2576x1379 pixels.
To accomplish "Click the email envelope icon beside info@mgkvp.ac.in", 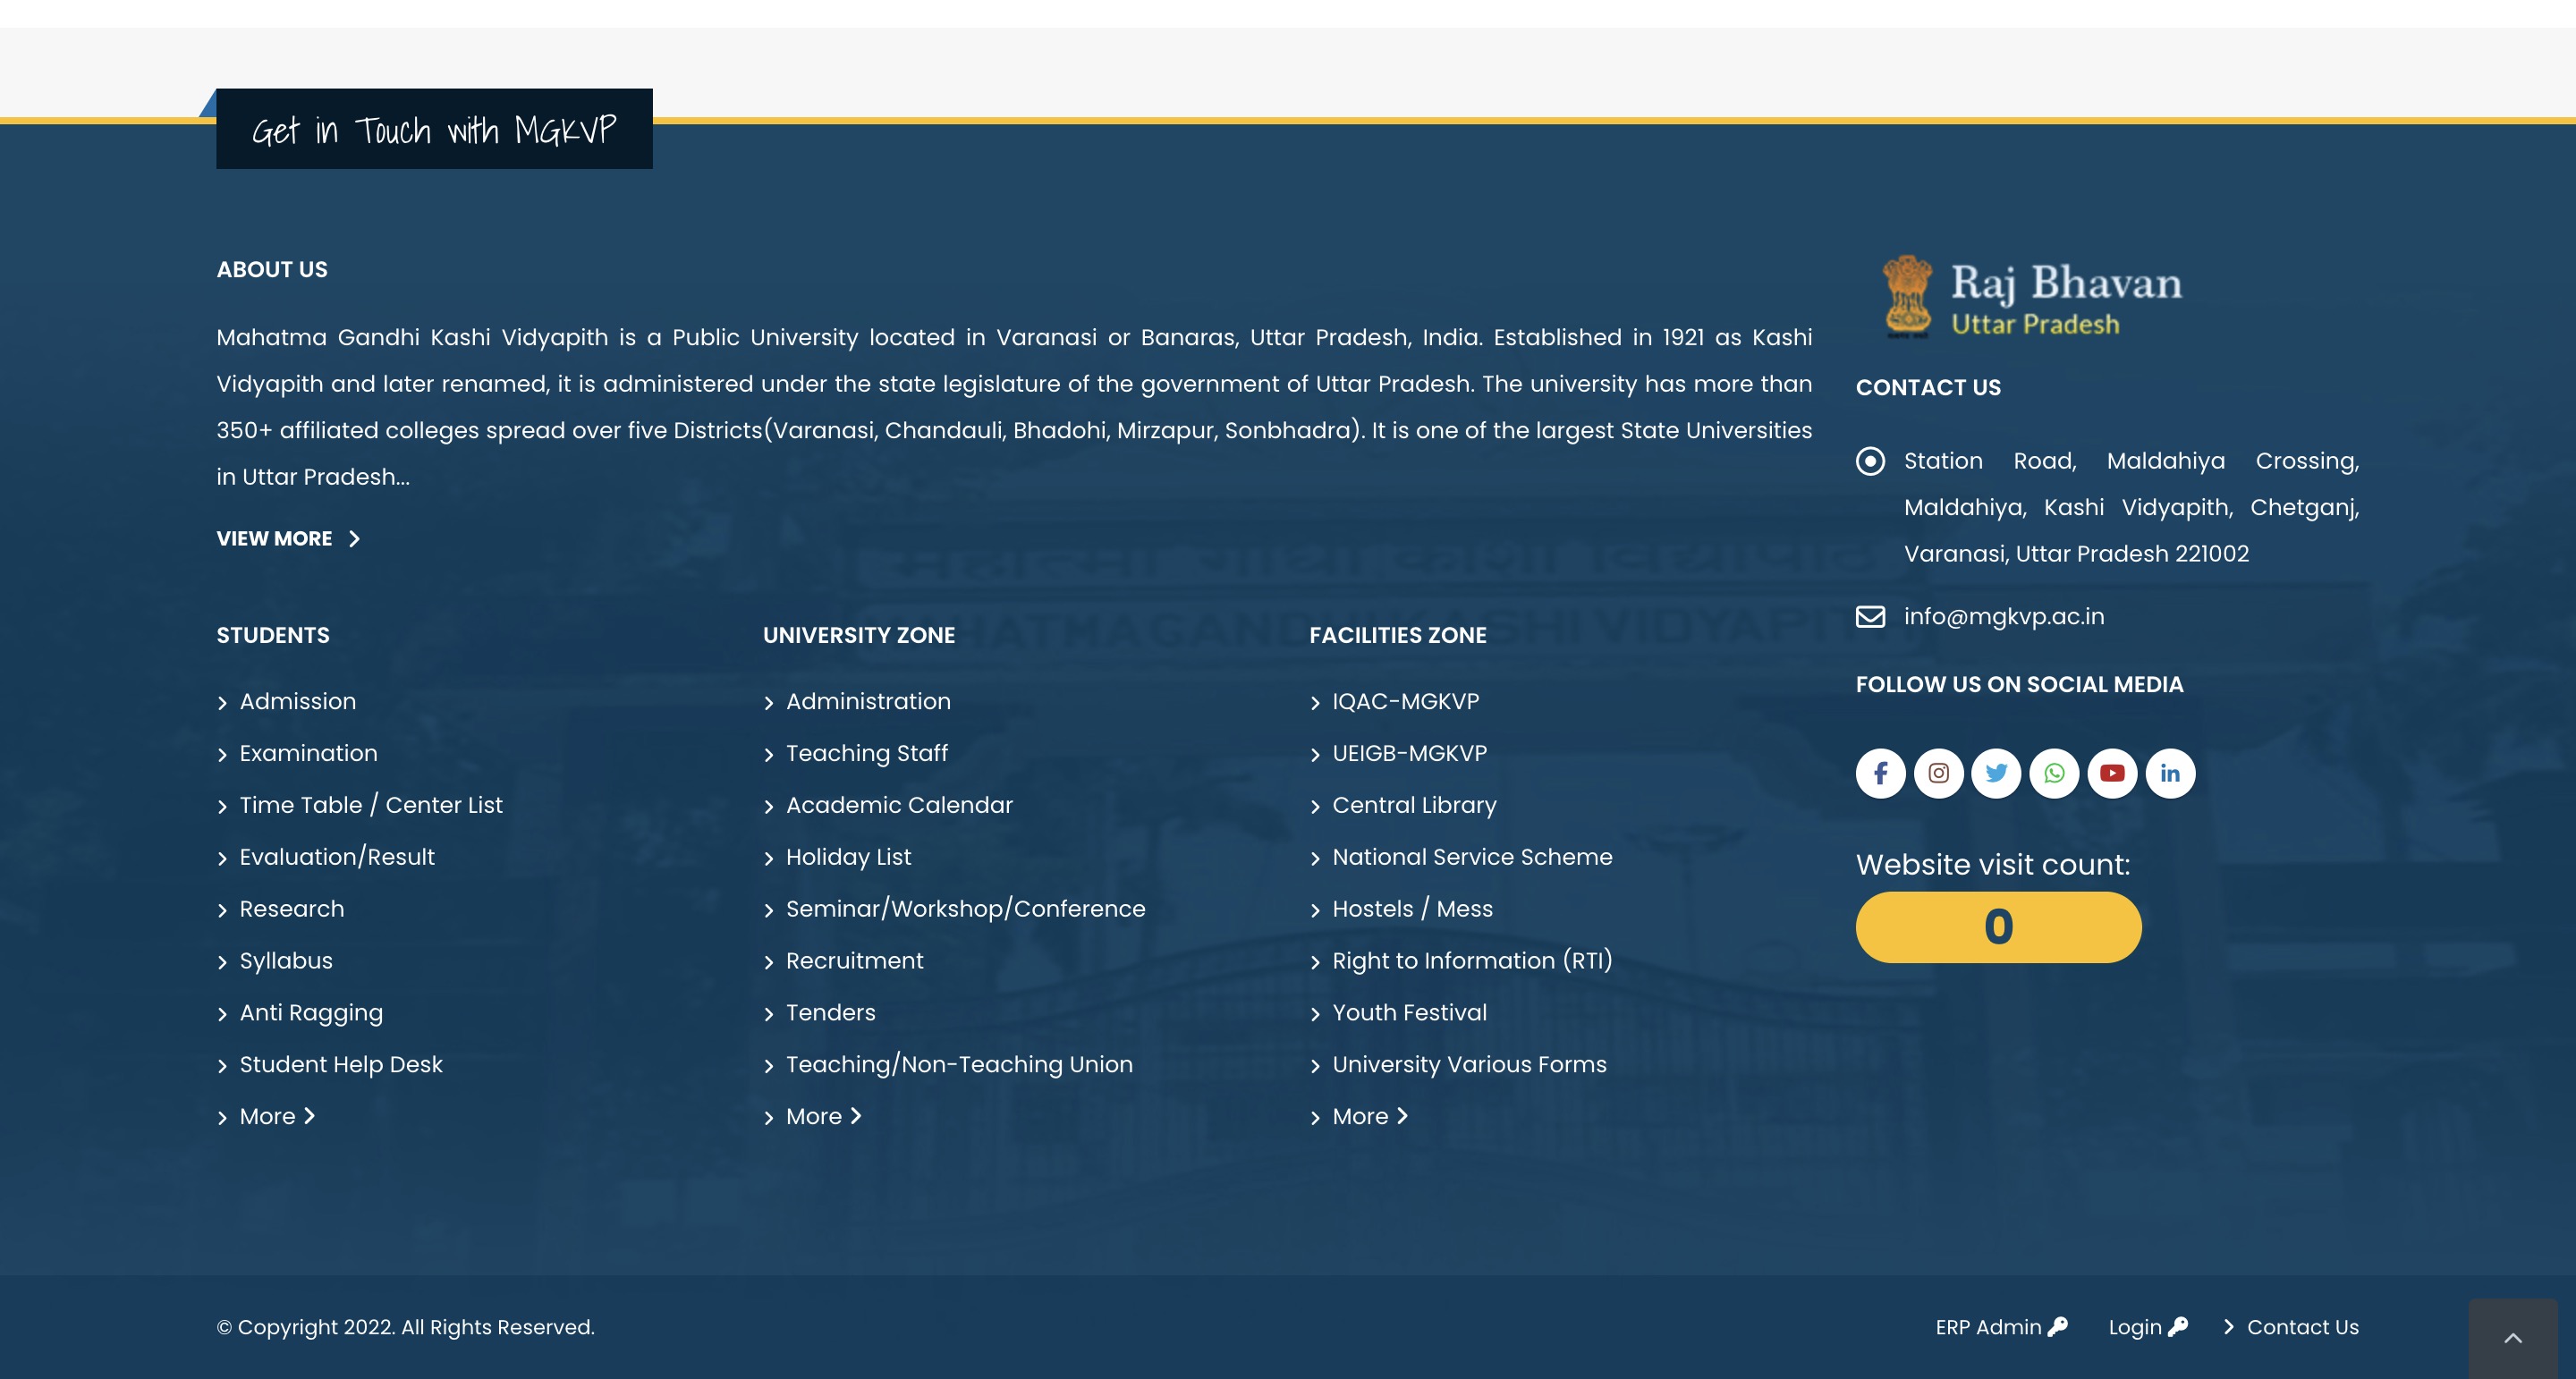I will coord(1871,616).
